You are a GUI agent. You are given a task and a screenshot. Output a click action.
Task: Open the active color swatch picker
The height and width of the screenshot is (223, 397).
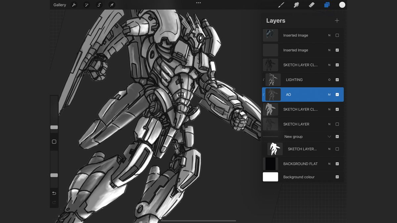click(342, 5)
